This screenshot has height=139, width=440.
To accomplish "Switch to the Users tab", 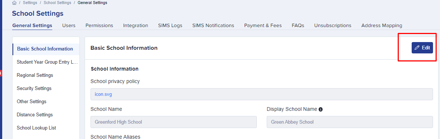I will point(69,25).
